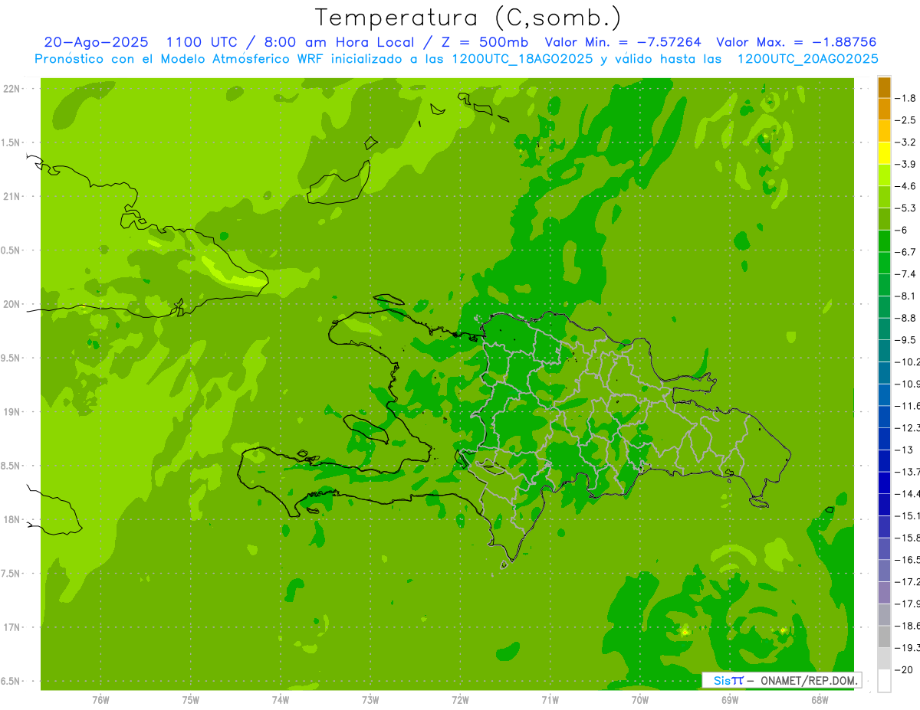The image size is (920, 710).
Task: Click the "75W" longitude axis label
Action: [x=190, y=700]
